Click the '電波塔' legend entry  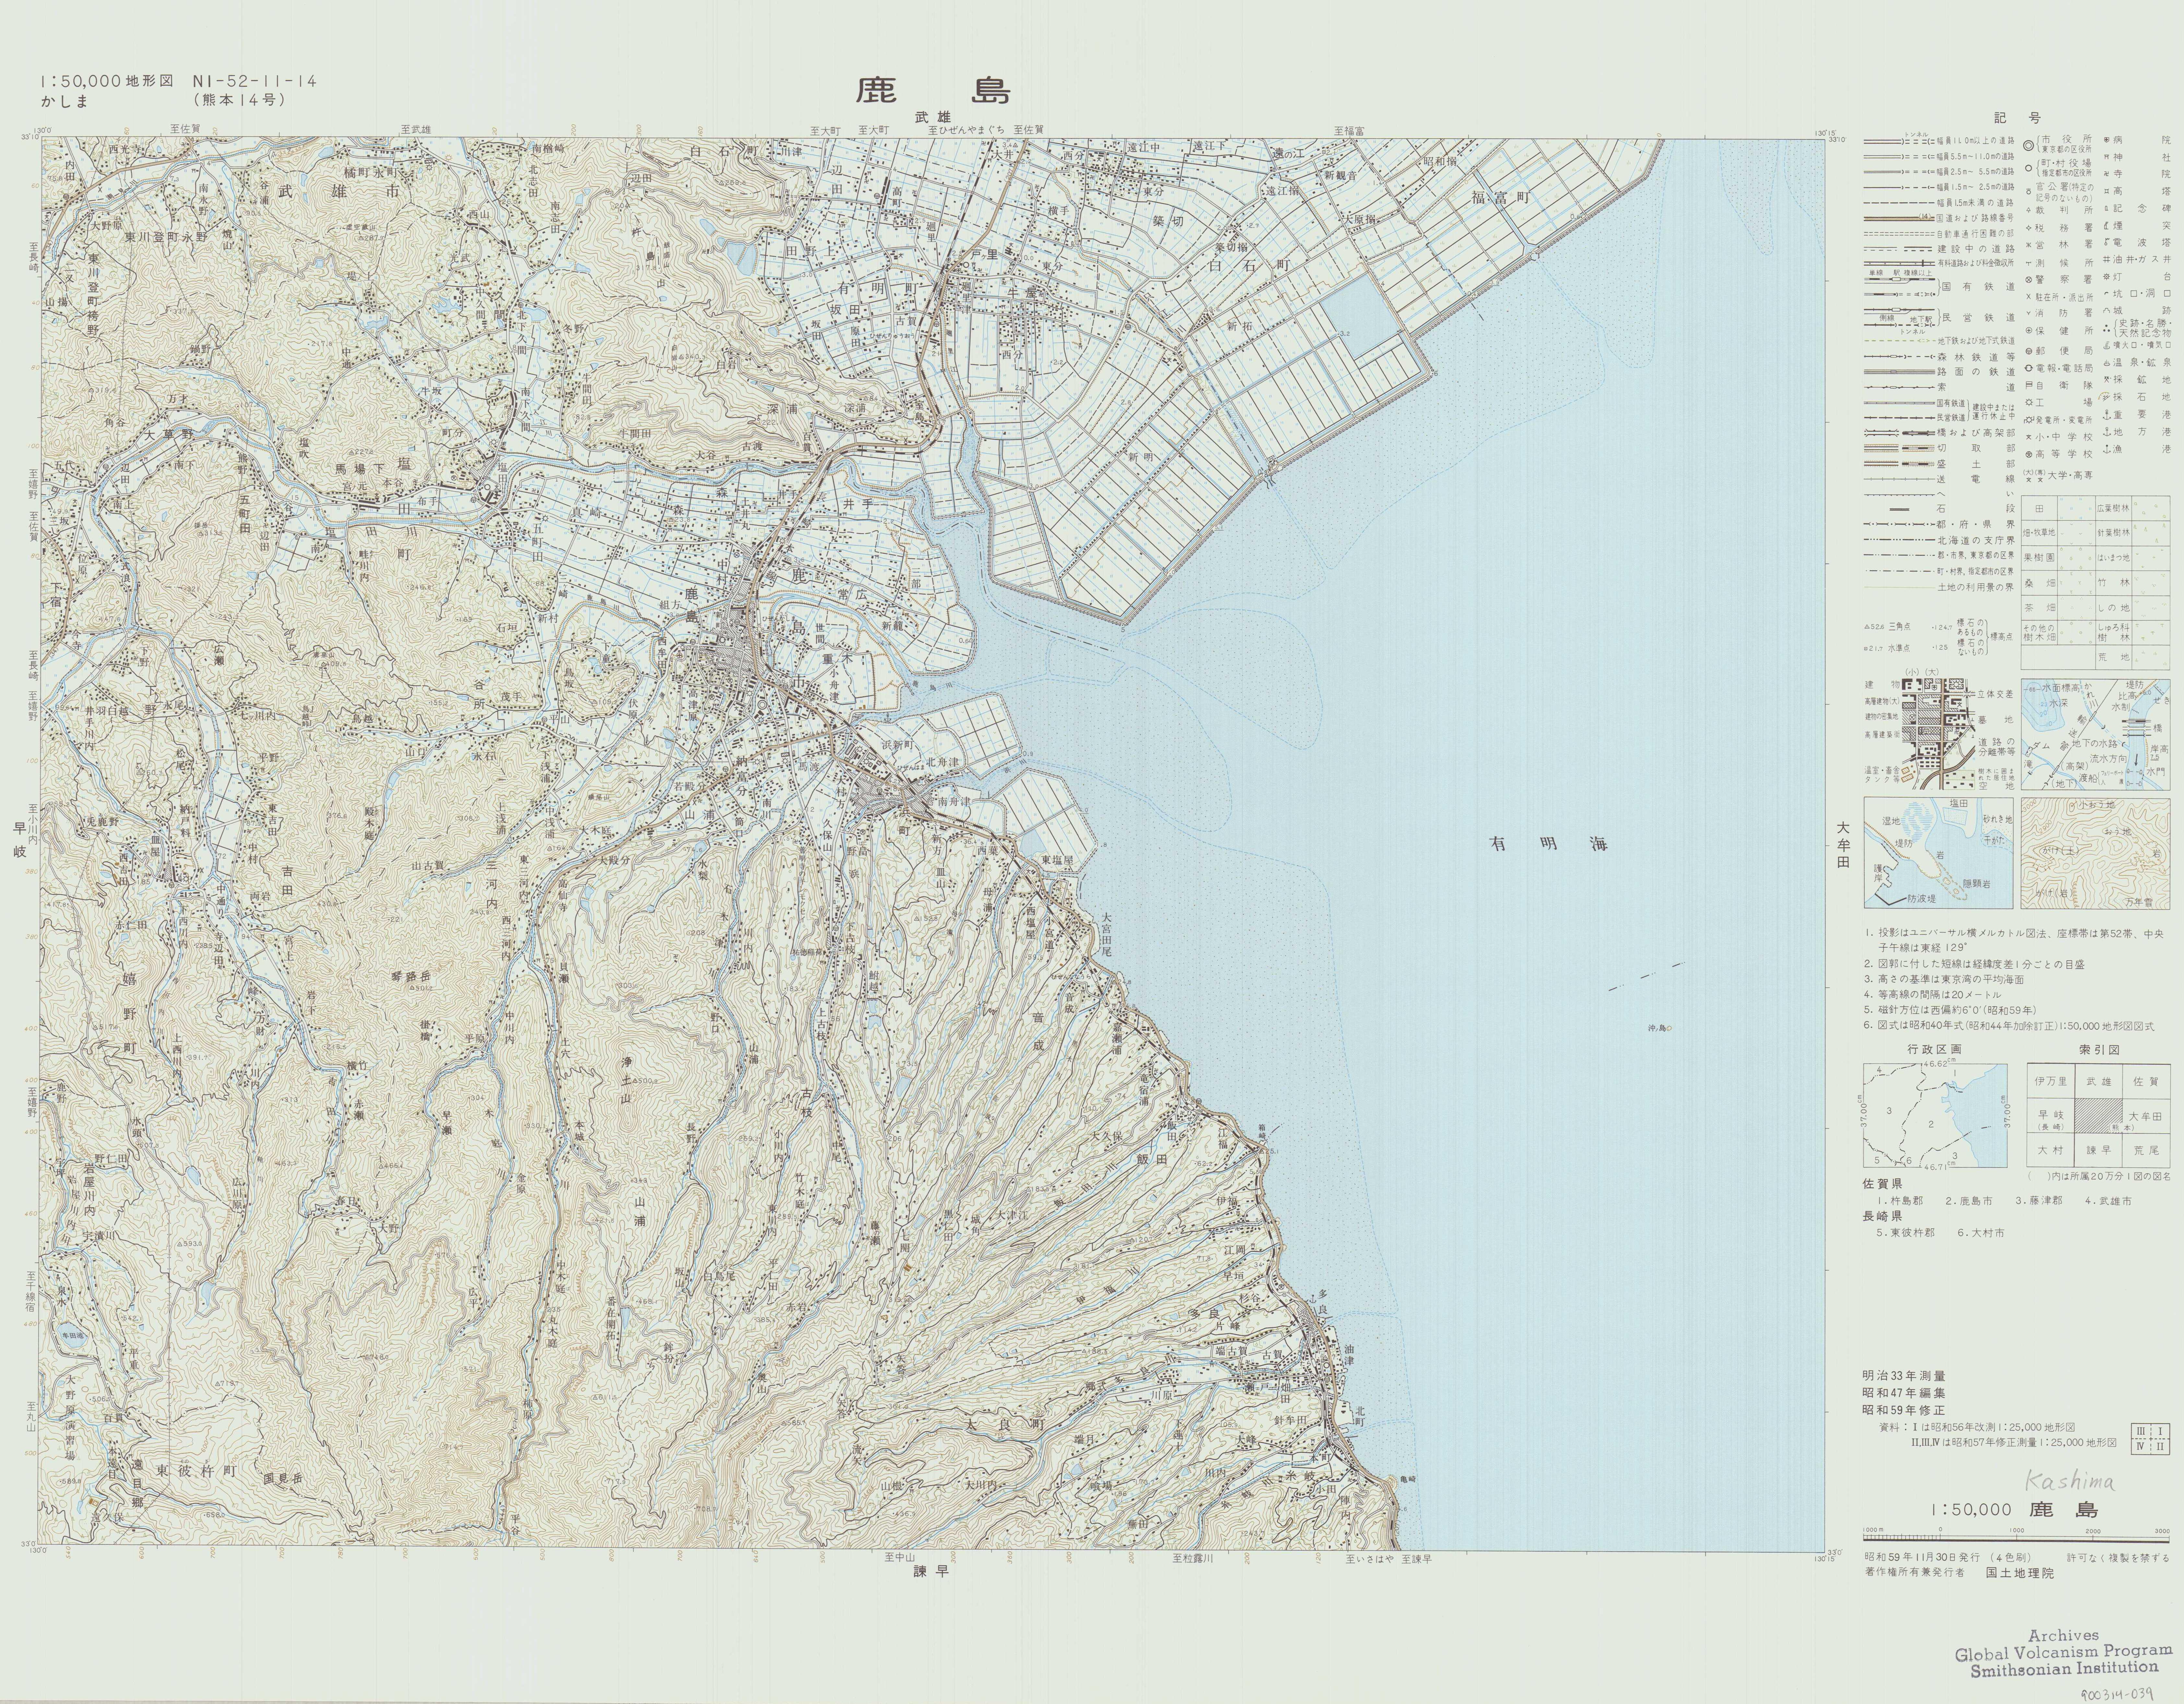click(x=2137, y=243)
